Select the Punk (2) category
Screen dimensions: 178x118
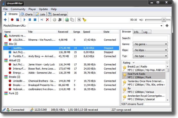(x=61, y=93)
